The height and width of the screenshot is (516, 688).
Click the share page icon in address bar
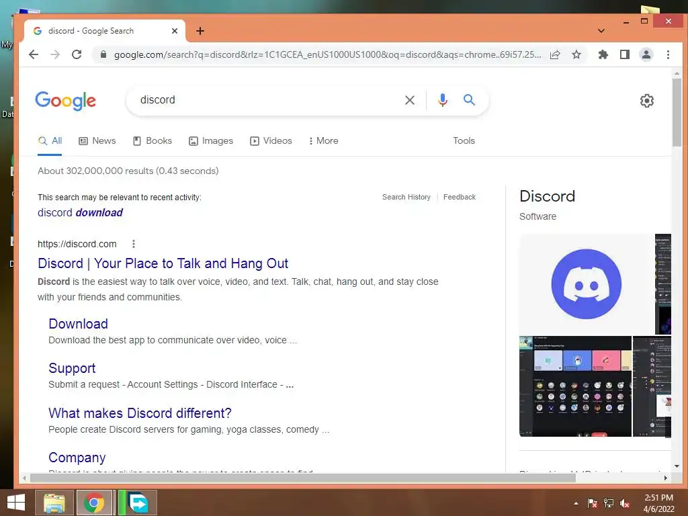coord(555,54)
